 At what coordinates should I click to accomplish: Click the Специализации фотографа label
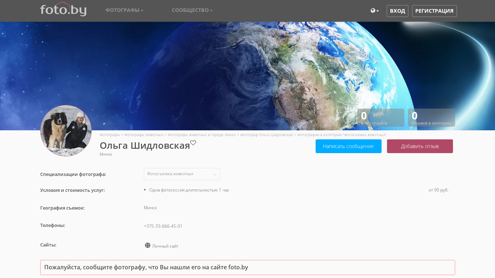[73, 174]
